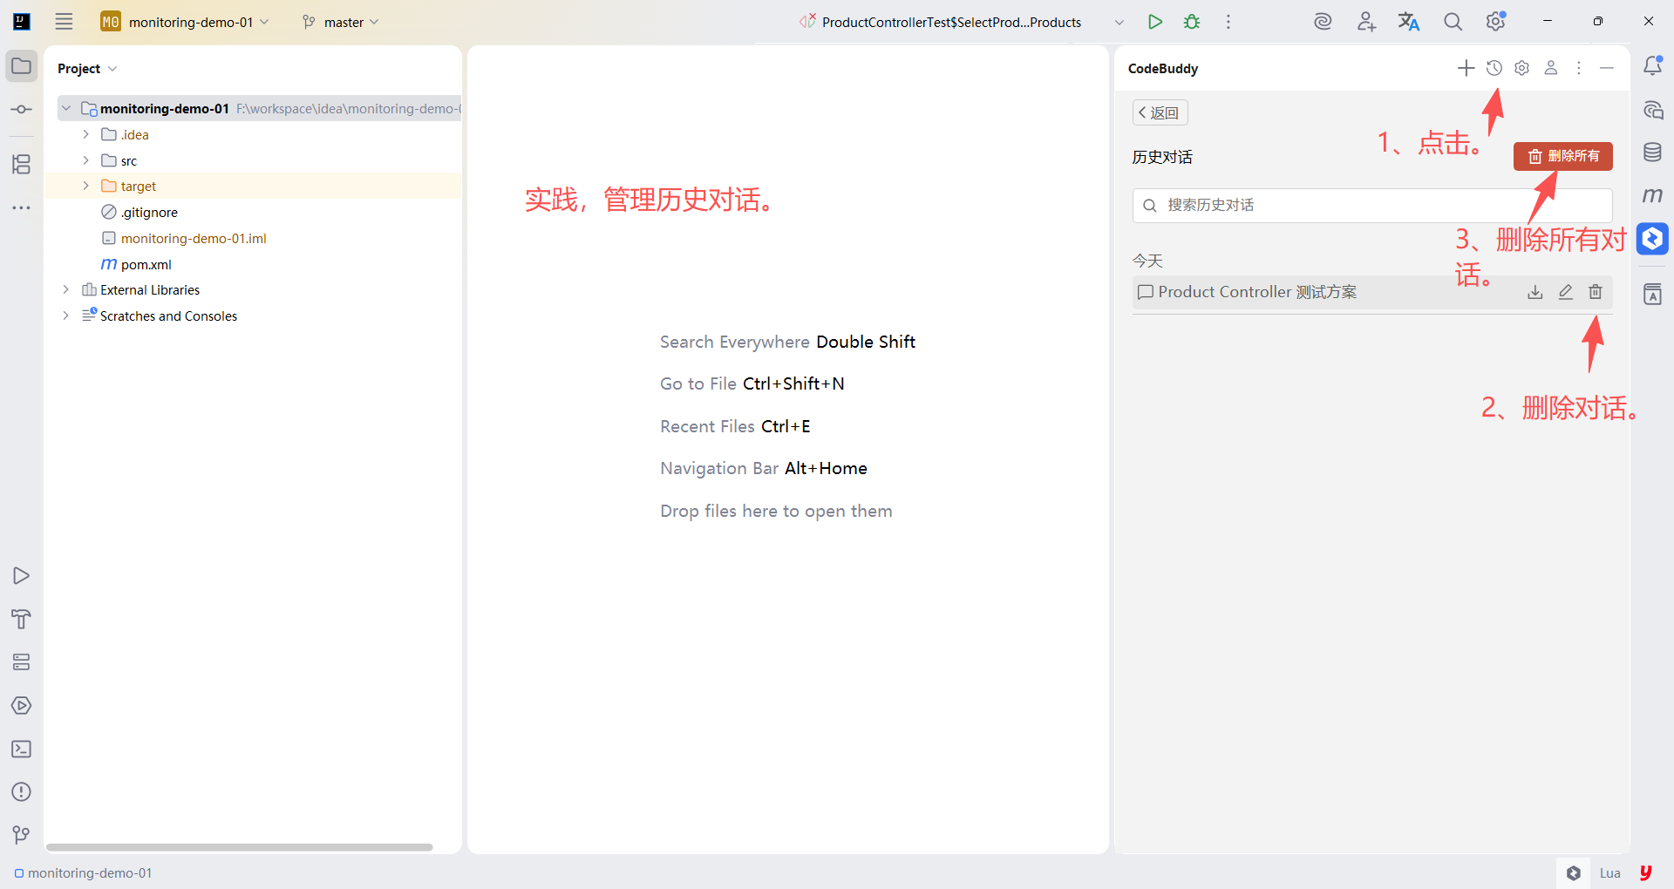
Task: Click the Translate icon in toolbar
Action: click(1409, 22)
